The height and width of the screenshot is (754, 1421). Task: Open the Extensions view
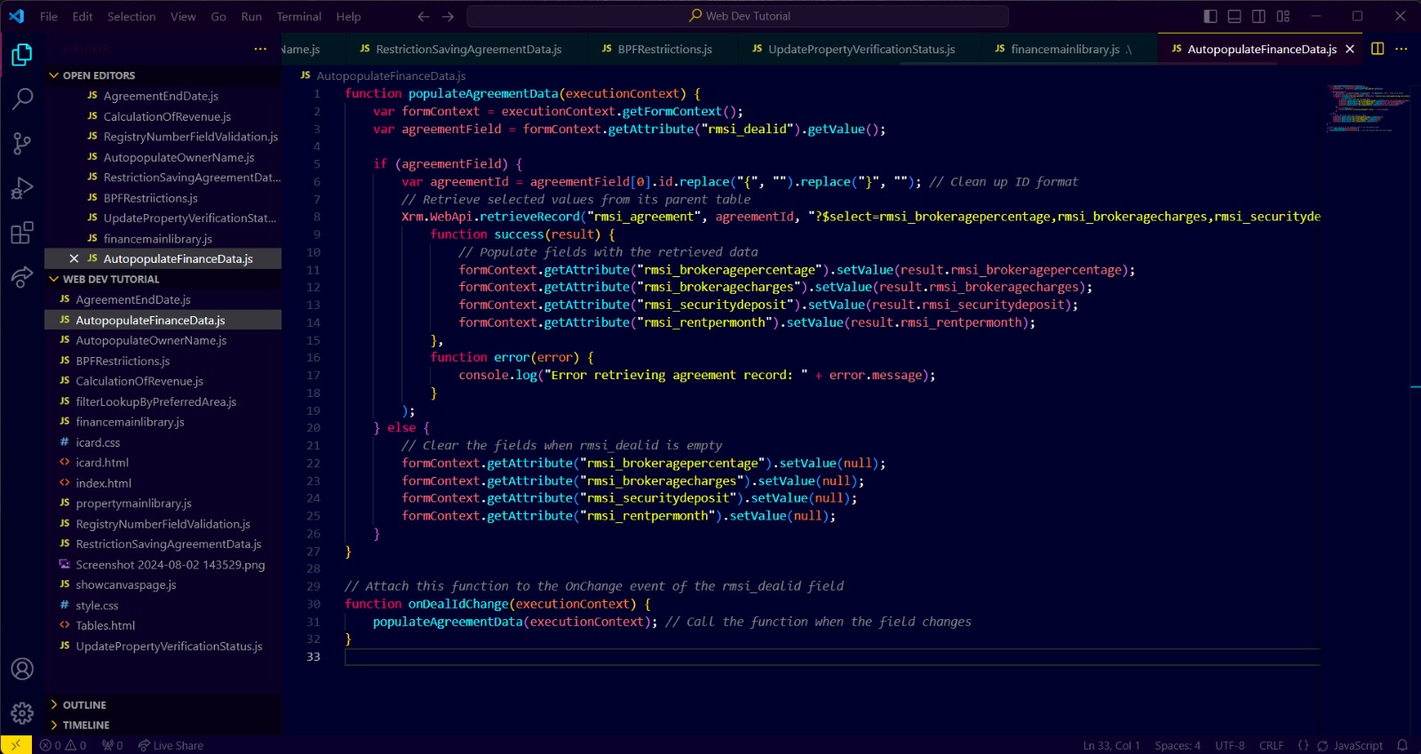(x=22, y=234)
